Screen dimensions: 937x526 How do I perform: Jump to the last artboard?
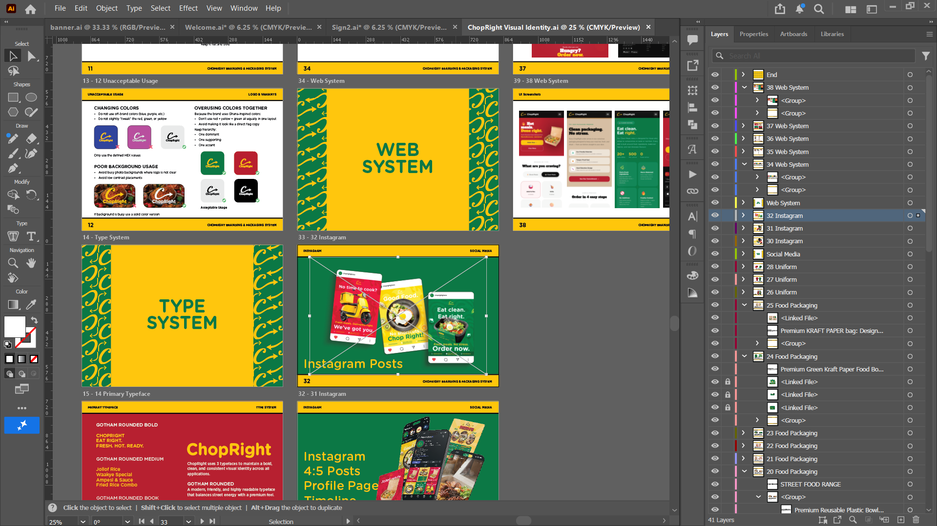coord(212,521)
